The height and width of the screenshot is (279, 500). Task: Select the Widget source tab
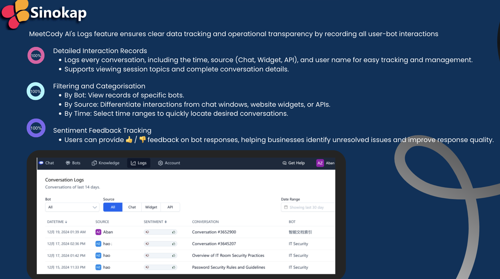point(151,207)
